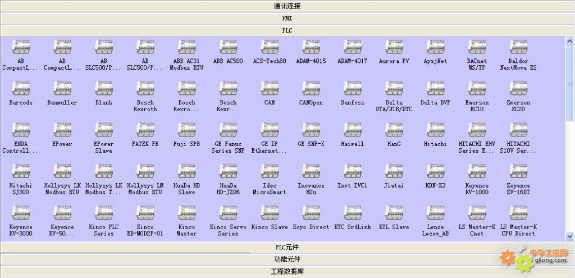Select the AysjNet device icon

point(435,47)
